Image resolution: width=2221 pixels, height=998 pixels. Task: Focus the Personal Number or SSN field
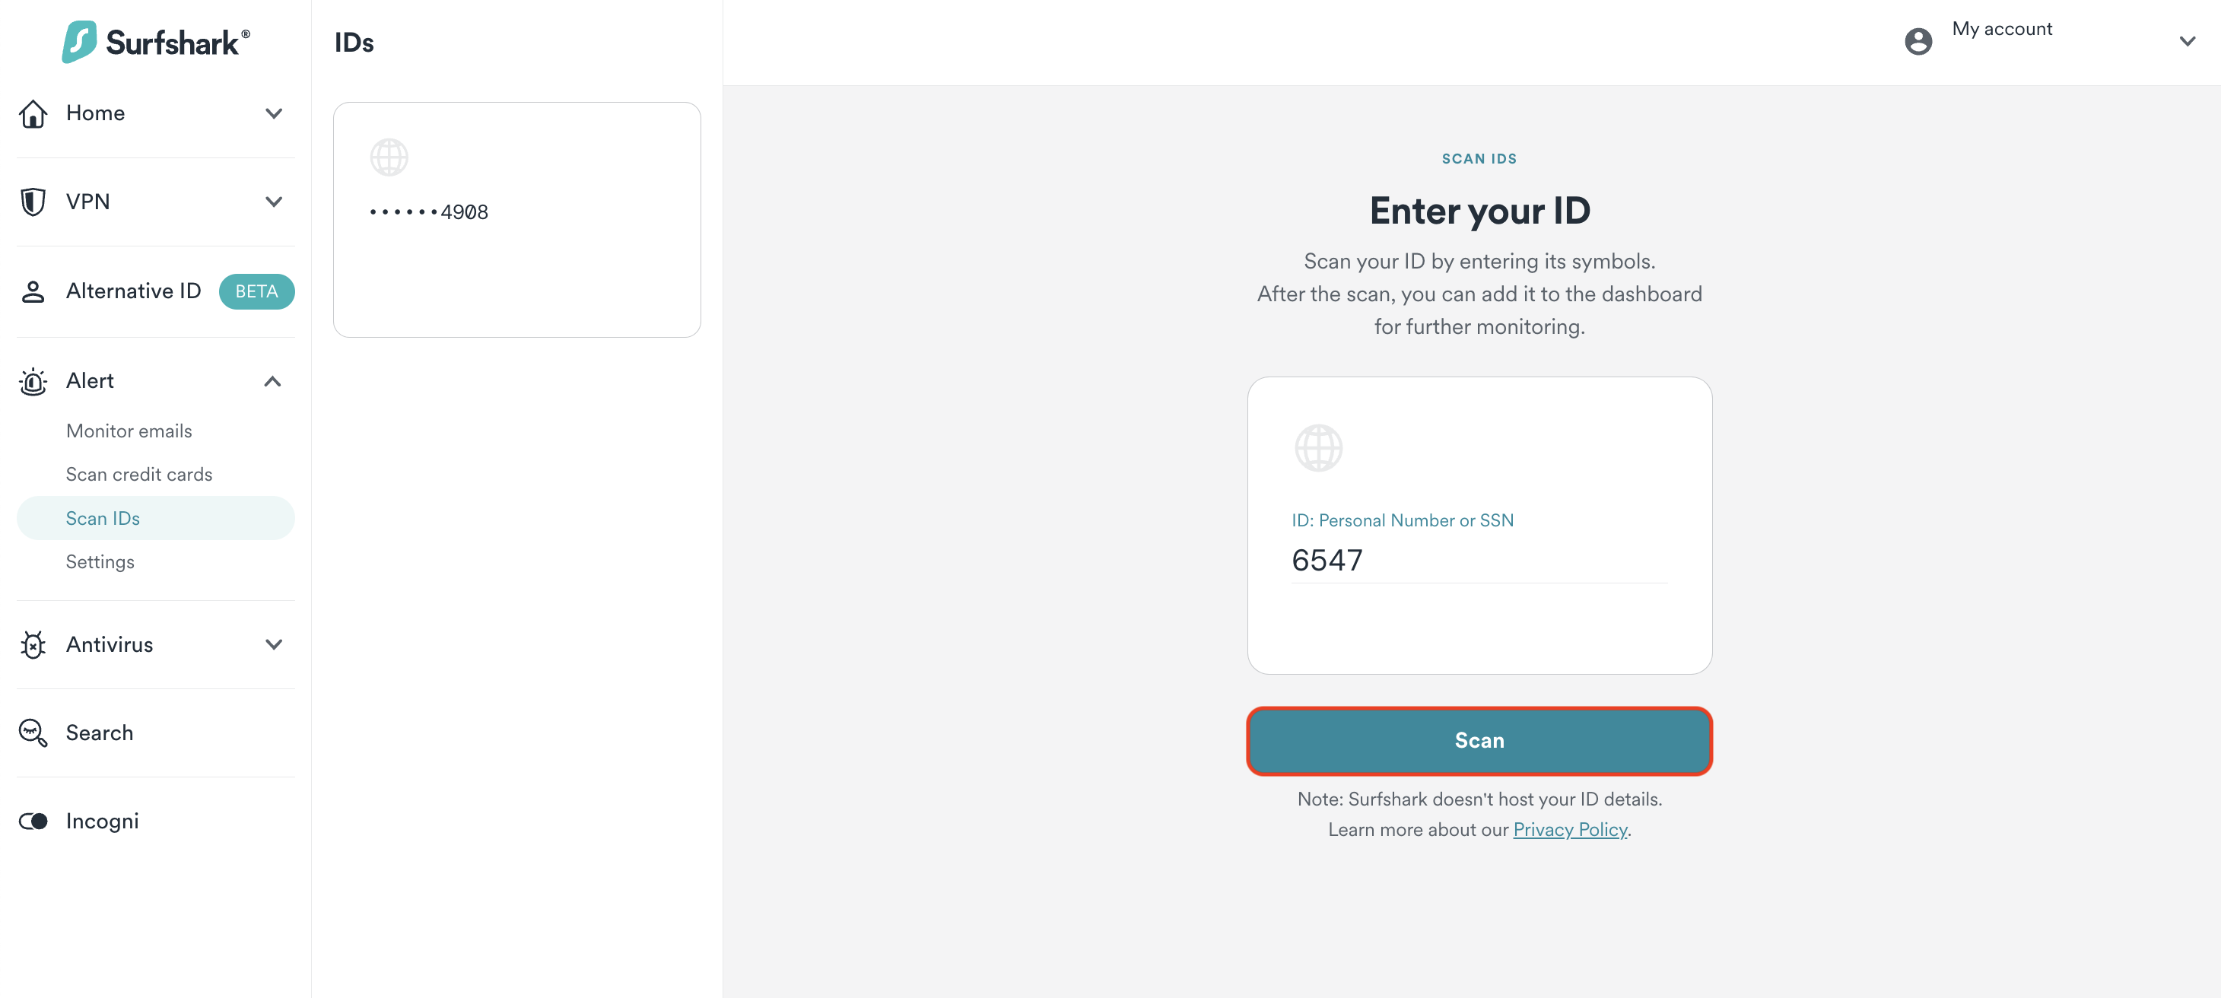click(x=1478, y=561)
